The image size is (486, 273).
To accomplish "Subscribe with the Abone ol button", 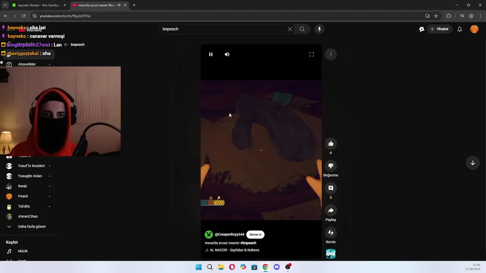I will point(255,234).
